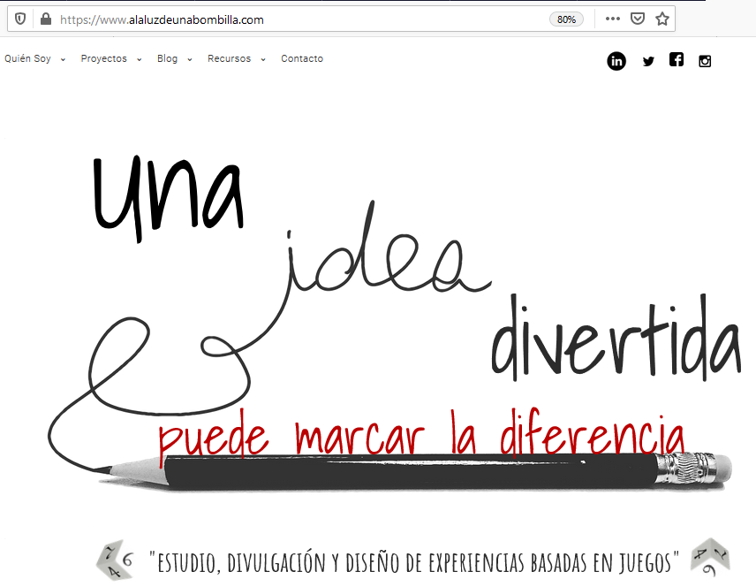This screenshot has height=587, width=756.
Task: Expand the Quién Soy dropdown arrow
Action: [63, 59]
